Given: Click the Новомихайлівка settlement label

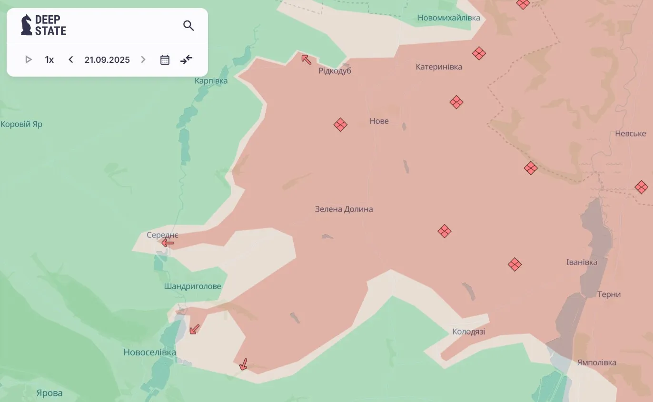Looking at the screenshot, I should click(x=448, y=18).
